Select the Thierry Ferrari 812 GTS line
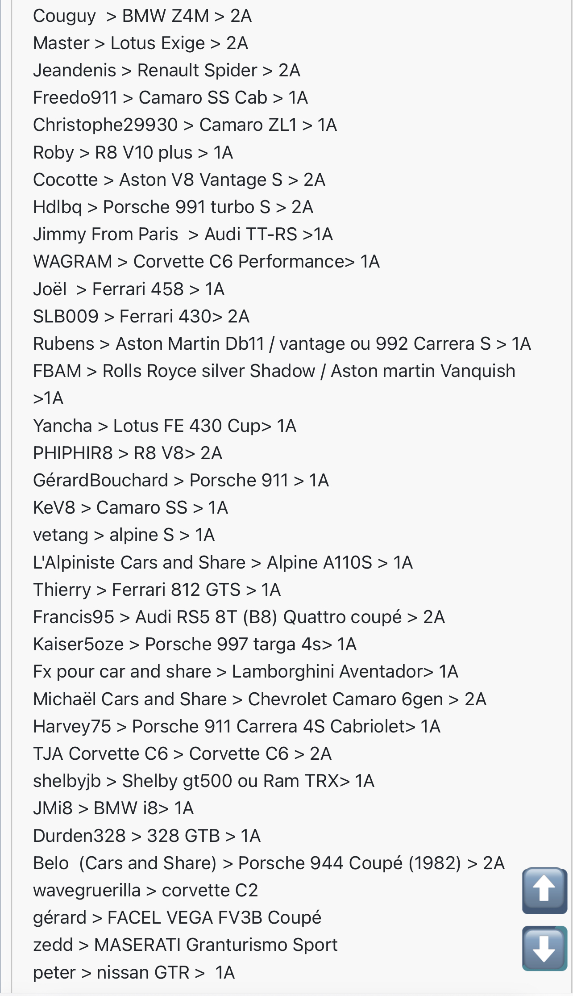573x996 pixels. tap(157, 590)
